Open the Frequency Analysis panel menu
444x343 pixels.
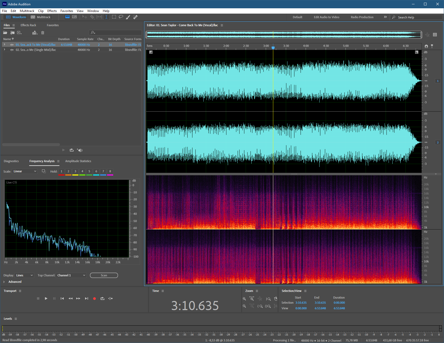tap(58, 161)
